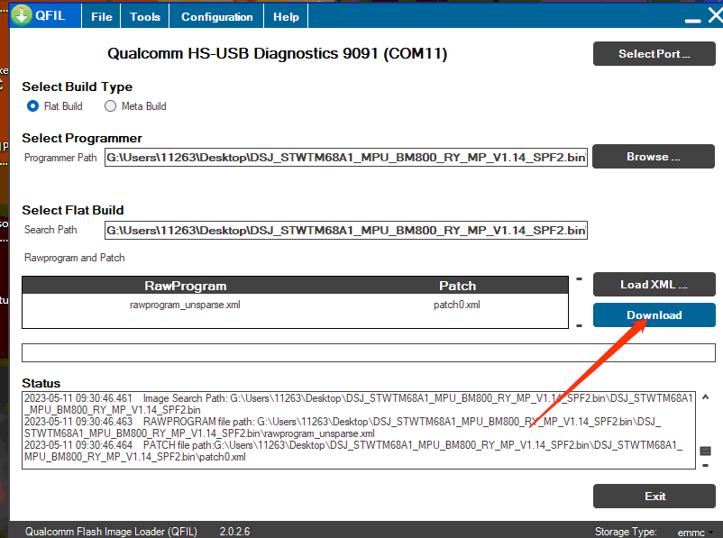Image resolution: width=723 pixels, height=538 pixels.
Task: Click the Load XML button
Action: tap(654, 285)
